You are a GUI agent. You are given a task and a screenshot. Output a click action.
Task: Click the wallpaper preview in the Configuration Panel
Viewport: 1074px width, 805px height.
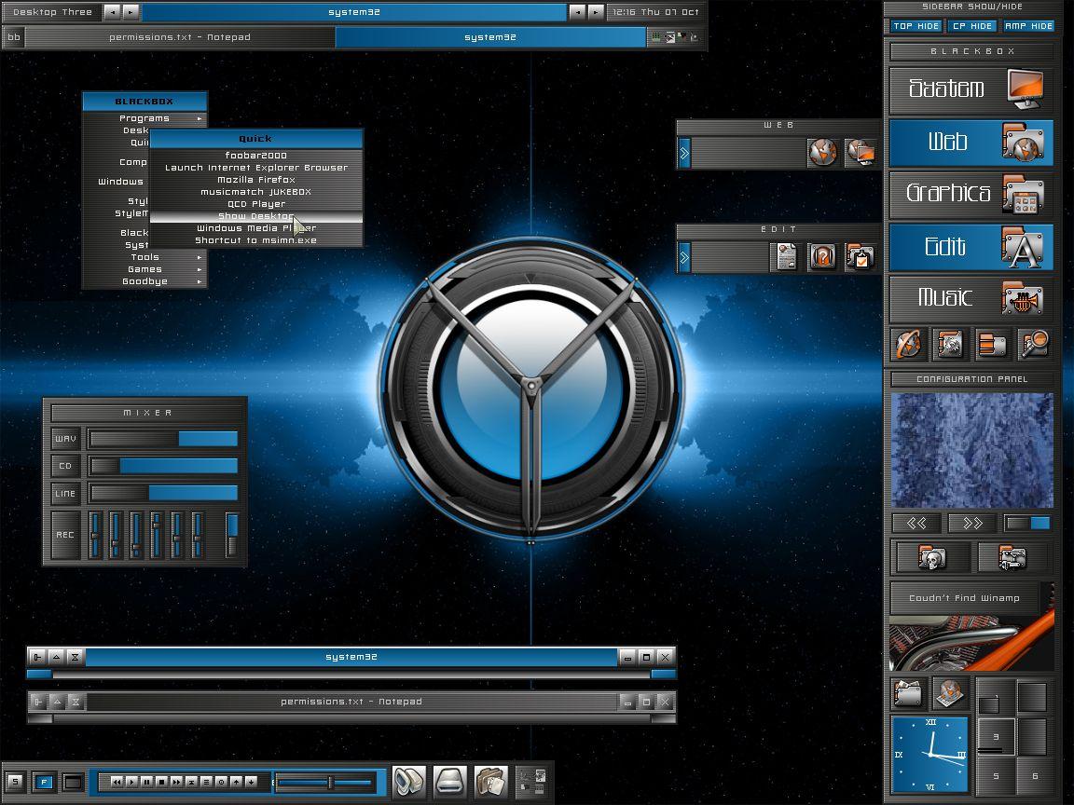pyautogui.click(x=972, y=450)
